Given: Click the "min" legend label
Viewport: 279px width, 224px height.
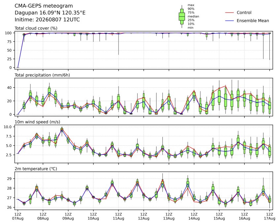Looking at the screenshot, I should click(191, 28).
